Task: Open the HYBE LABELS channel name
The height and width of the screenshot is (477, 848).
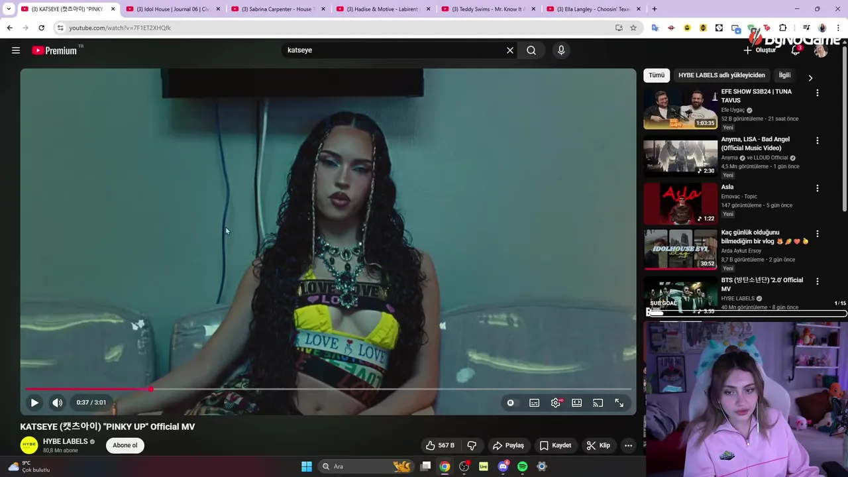Action: (x=66, y=441)
